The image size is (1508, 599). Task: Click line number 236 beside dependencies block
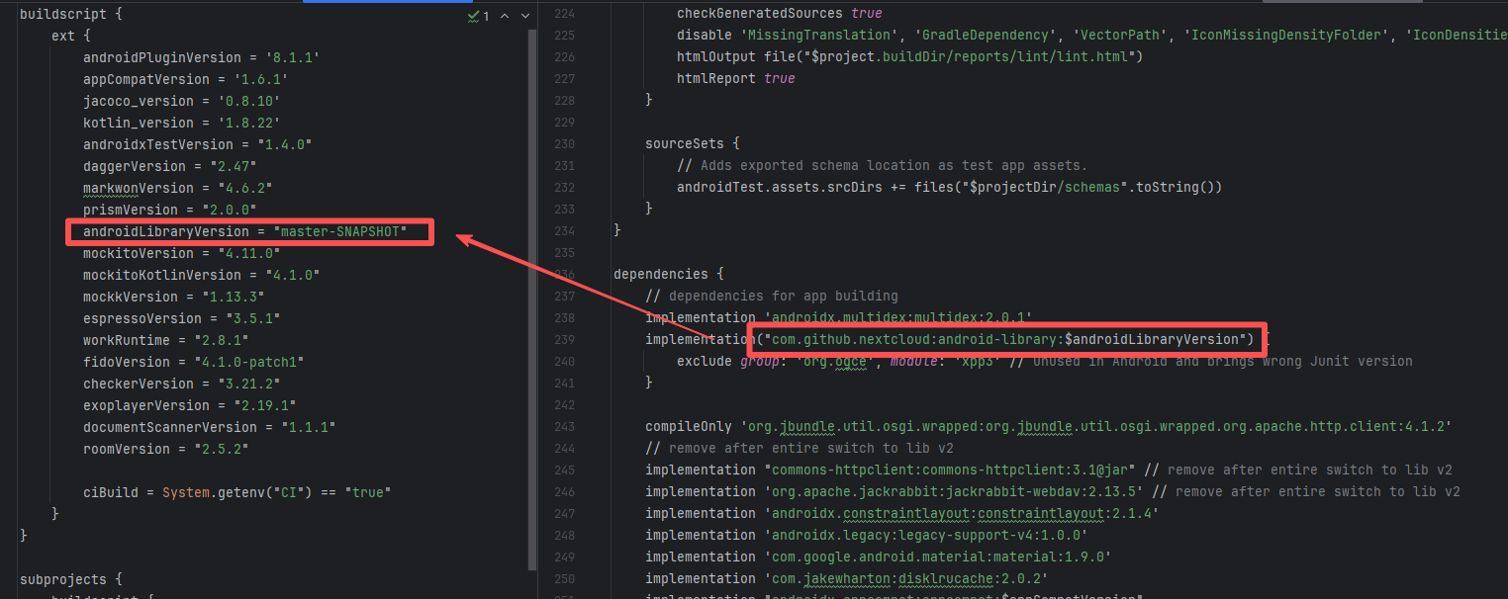point(564,274)
